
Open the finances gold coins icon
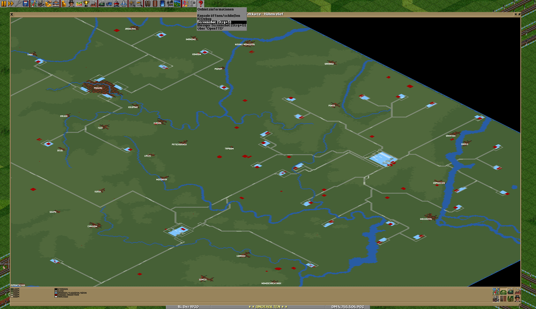coord(63,4)
